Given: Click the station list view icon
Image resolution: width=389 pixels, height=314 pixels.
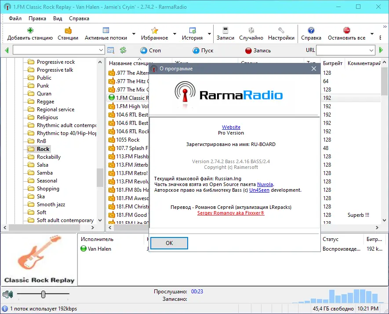Looking at the screenshot, I should pos(111,51).
